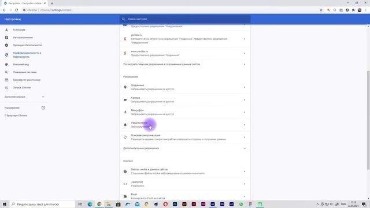Image resolution: width=370 pixels, height=208 pixels.
Task: Open the Extensions puzzle icon in Chrome toolbar
Action: pyautogui.click(x=353, y=10)
